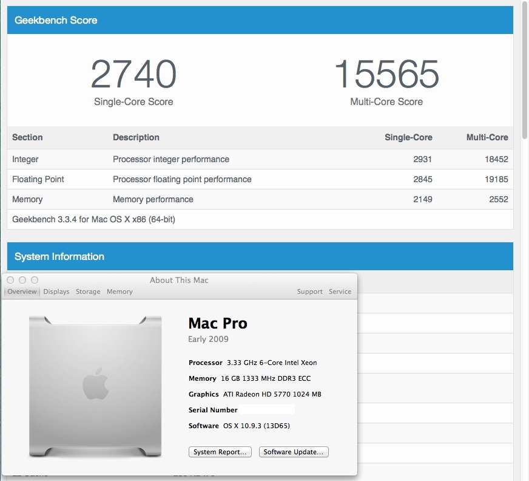Image resolution: width=529 pixels, height=481 pixels.
Task: Click the ATI Radeon HD 5770 text
Action: point(272,394)
